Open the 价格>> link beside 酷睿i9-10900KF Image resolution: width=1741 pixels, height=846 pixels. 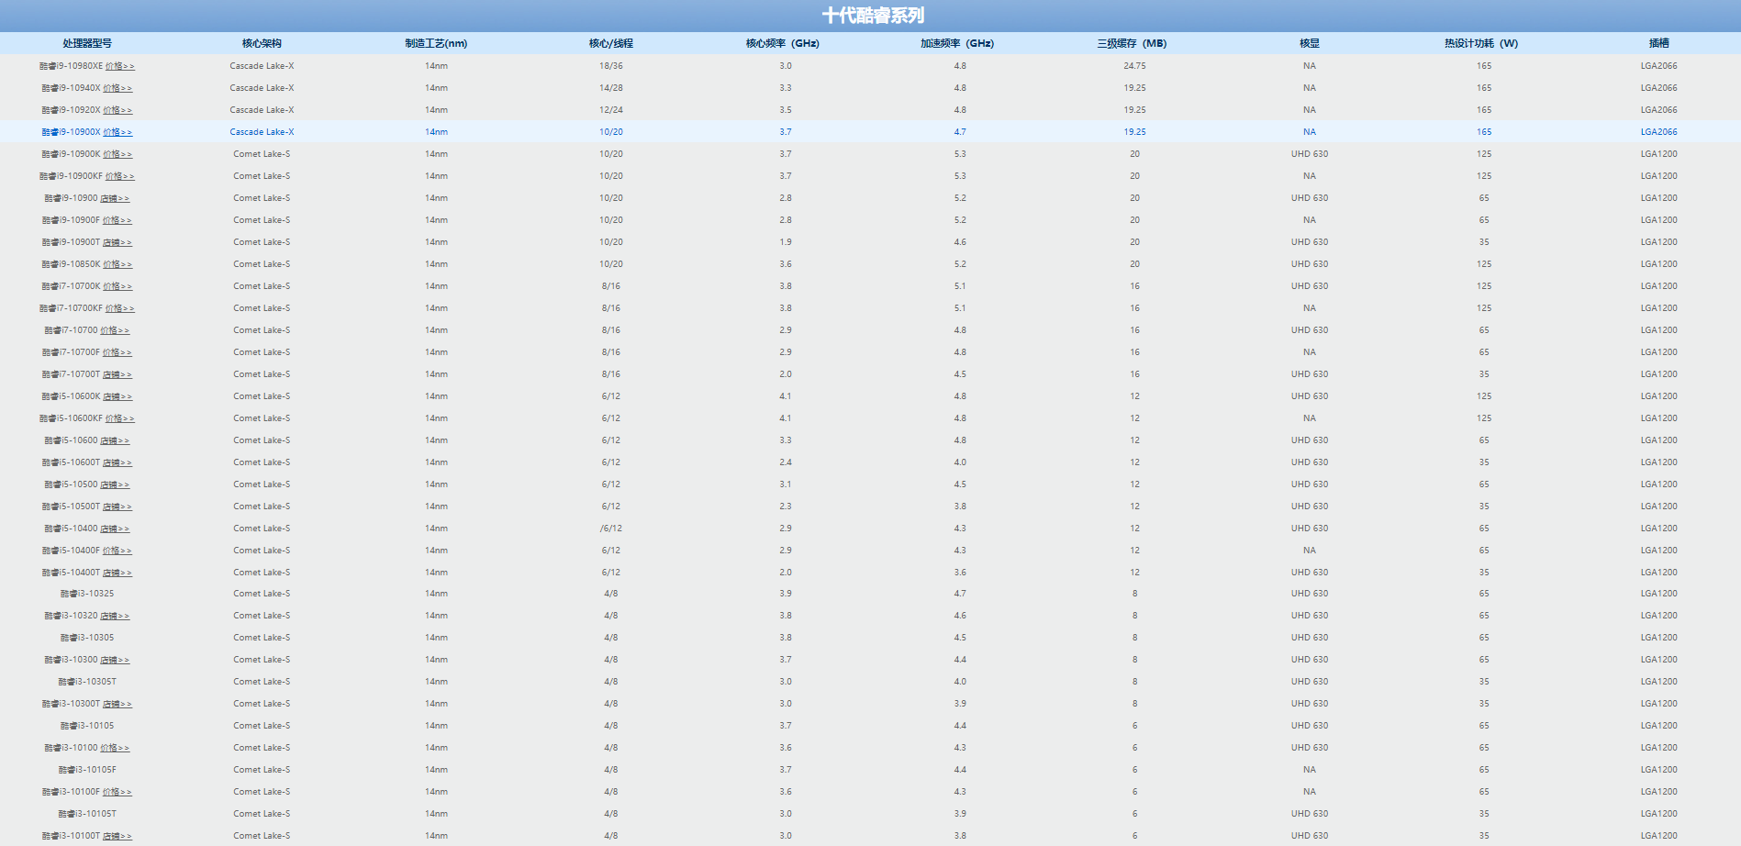pos(119,176)
